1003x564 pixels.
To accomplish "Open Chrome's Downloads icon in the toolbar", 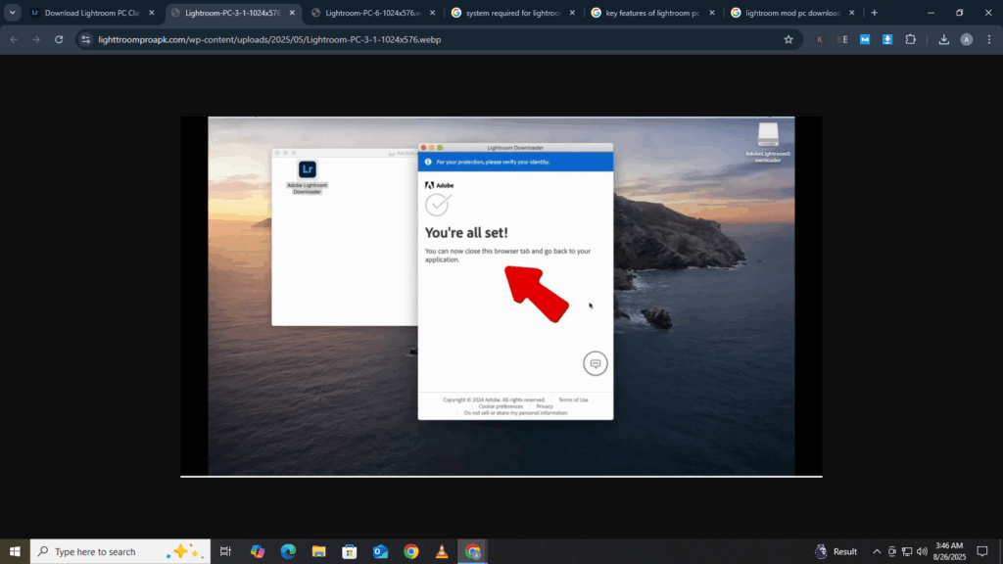I will (x=942, y=40).
